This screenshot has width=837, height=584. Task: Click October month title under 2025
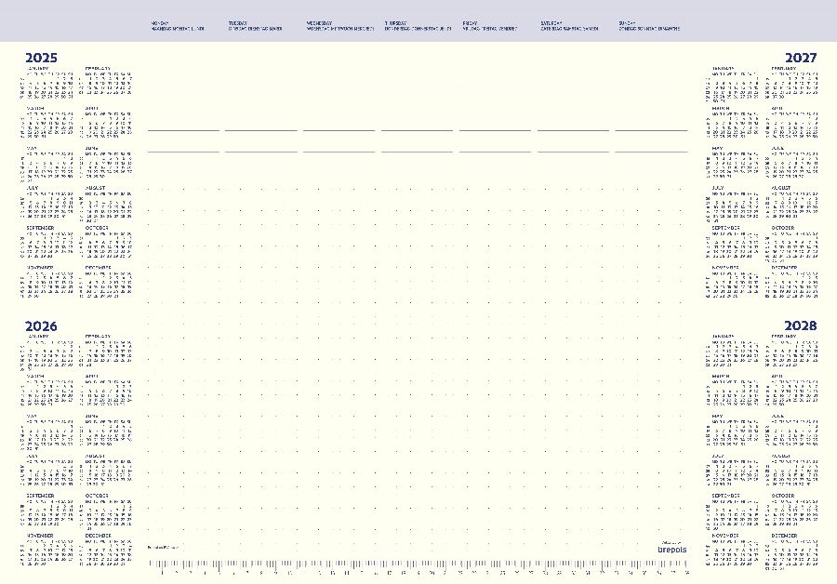(x=97, y=228)
